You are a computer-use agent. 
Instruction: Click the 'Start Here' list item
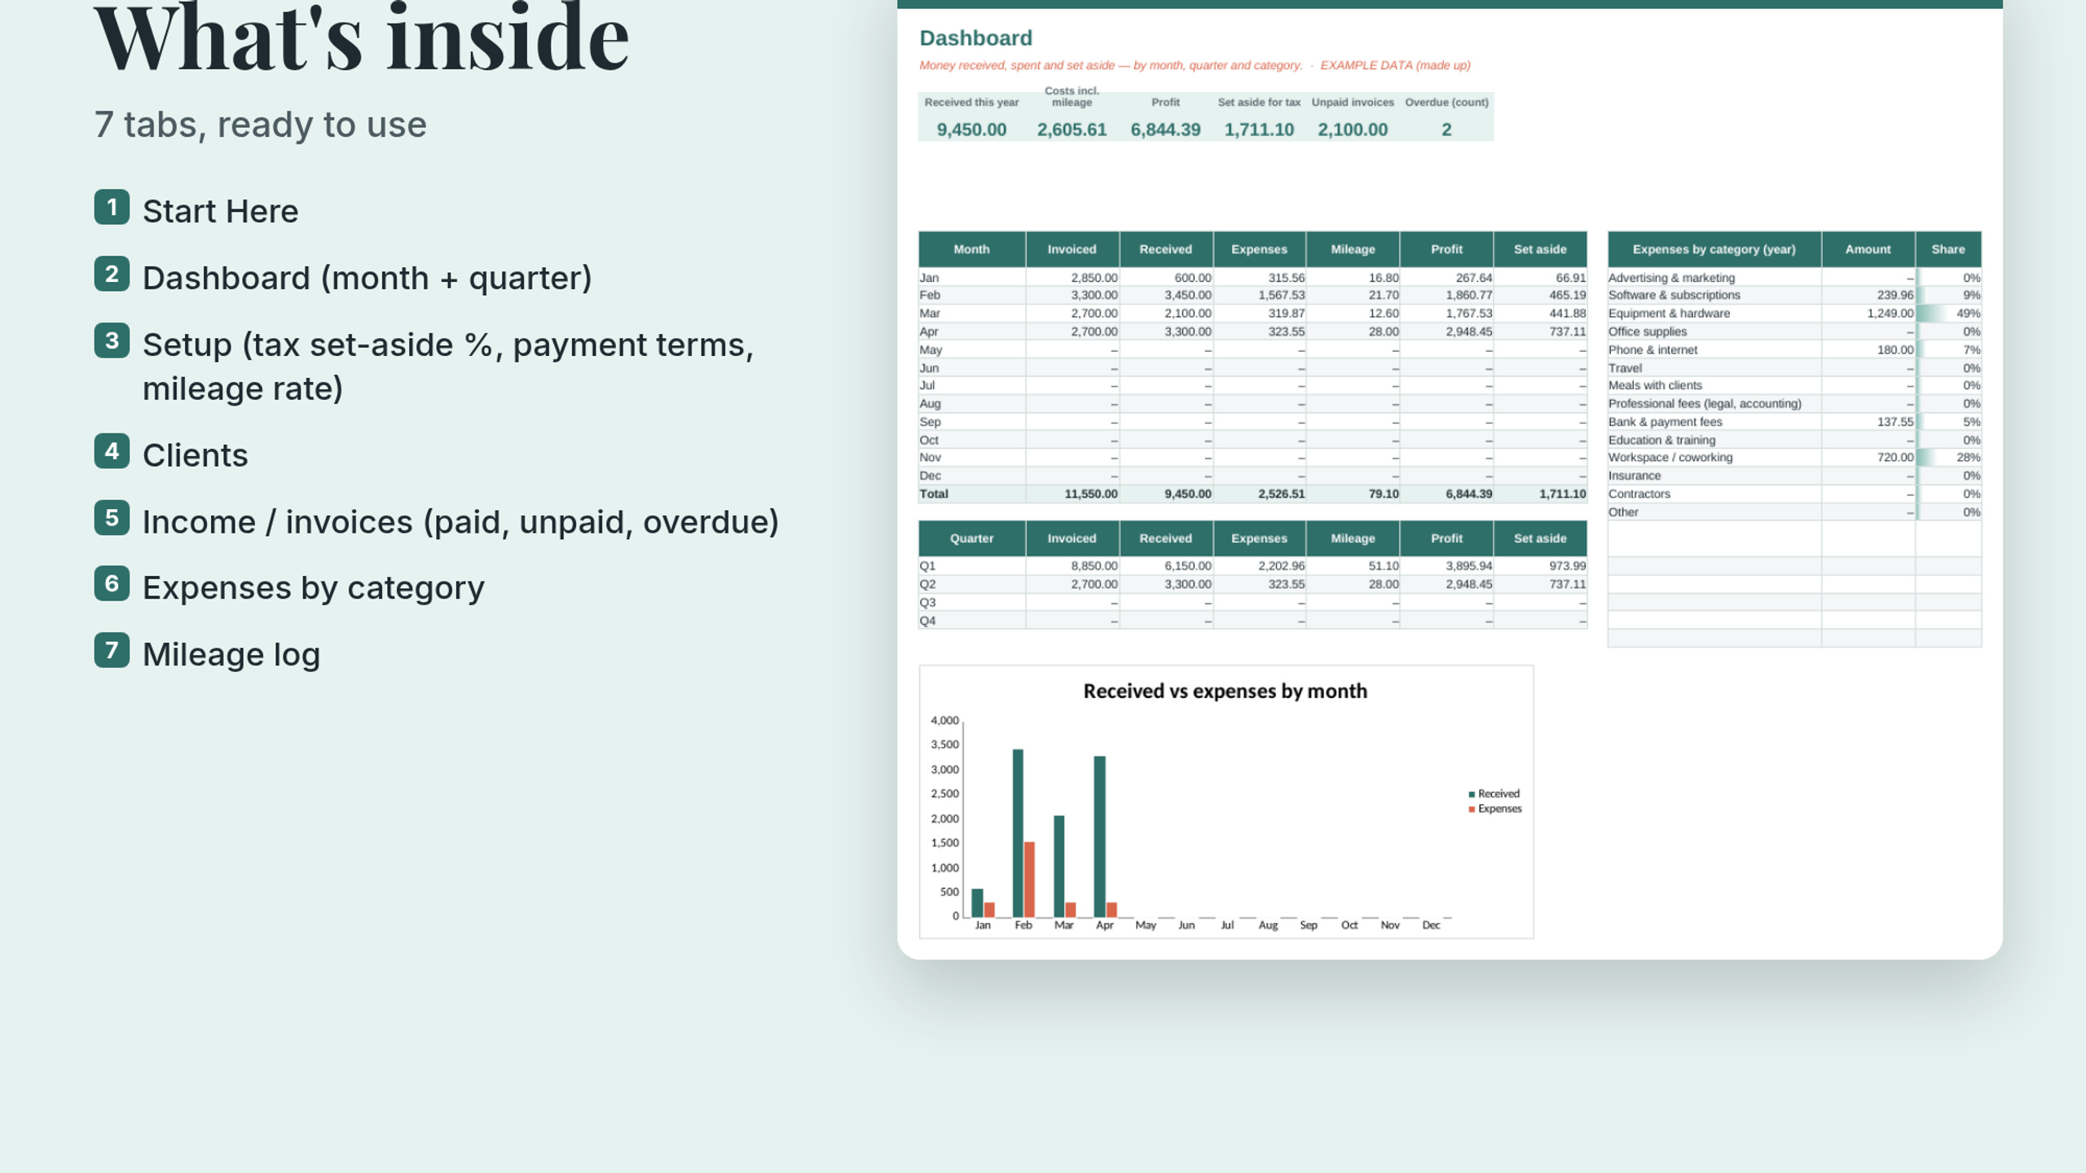point(221,211)
